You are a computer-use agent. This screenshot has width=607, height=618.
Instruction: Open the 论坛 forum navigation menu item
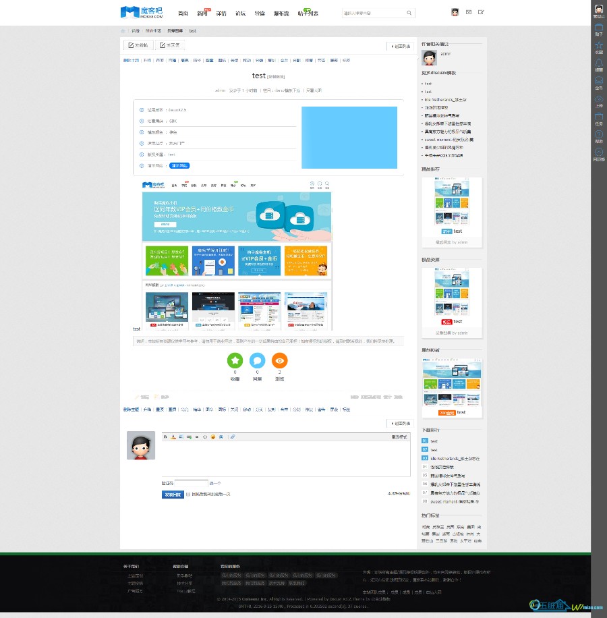(240, 13)
